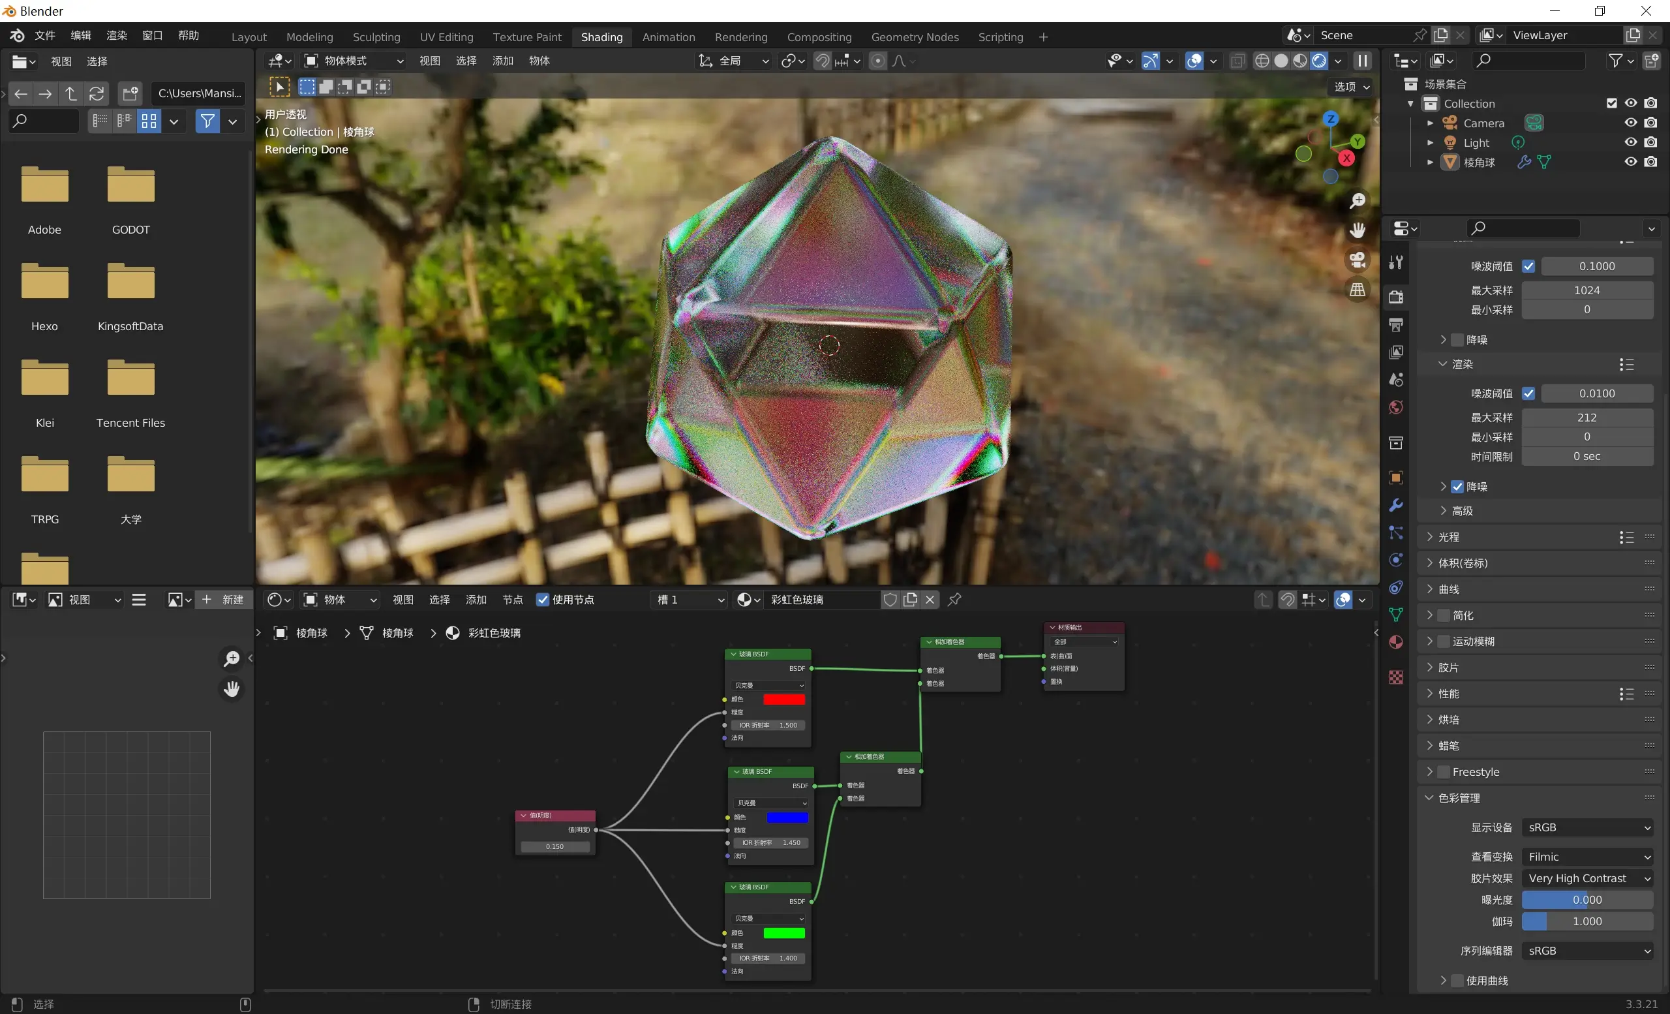The width and height of the screenshot is (1670, 1014).
Task: Hide the Camera object in the outliner
Action: tap(1631, 123)
